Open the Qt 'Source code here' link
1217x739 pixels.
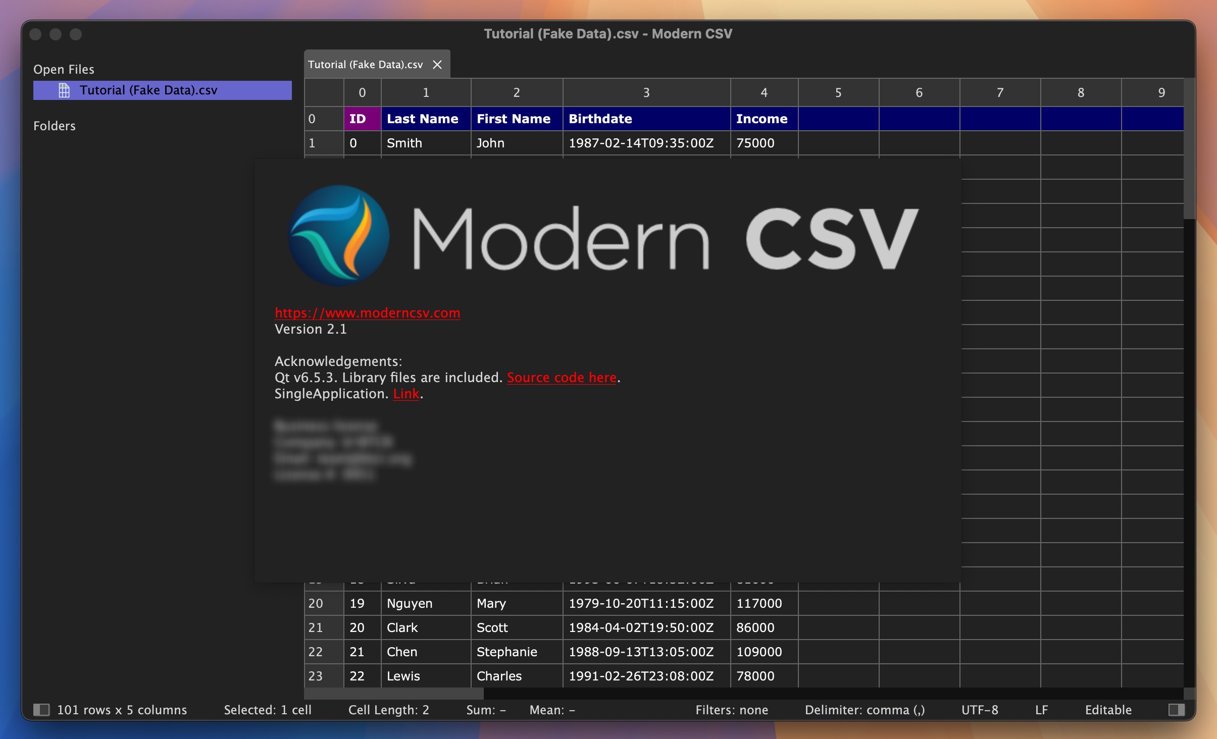pyautogui.click(x=562, y=378)
